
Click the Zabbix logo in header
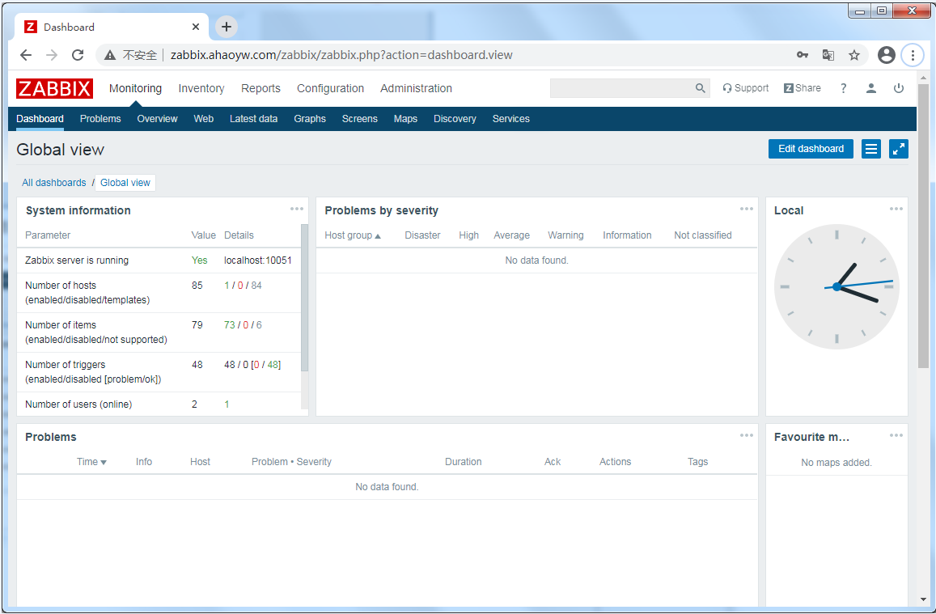pyautogui.click(x=54, y=88)
